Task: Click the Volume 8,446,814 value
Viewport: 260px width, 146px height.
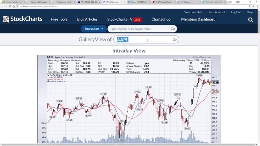Action: click(204, 72)
